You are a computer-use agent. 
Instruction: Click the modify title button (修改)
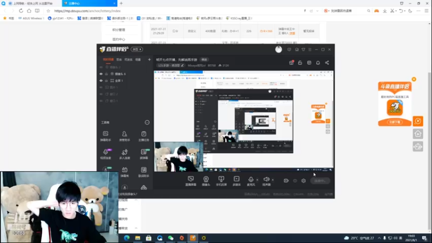point(204,59)
